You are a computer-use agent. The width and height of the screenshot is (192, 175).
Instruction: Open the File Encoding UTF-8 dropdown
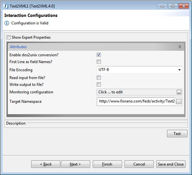[x=139, y=70]
